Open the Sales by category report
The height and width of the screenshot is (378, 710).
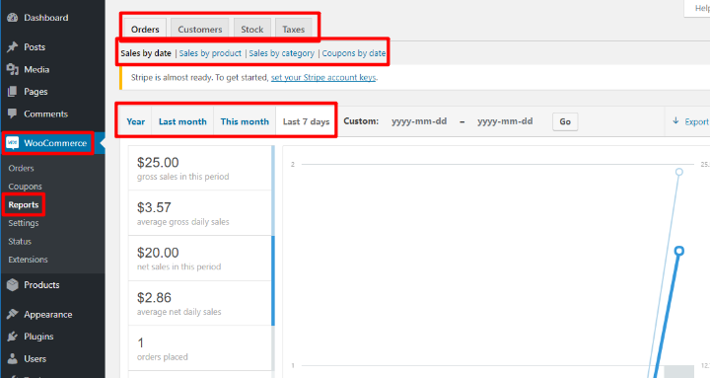[x=282, y=53]
